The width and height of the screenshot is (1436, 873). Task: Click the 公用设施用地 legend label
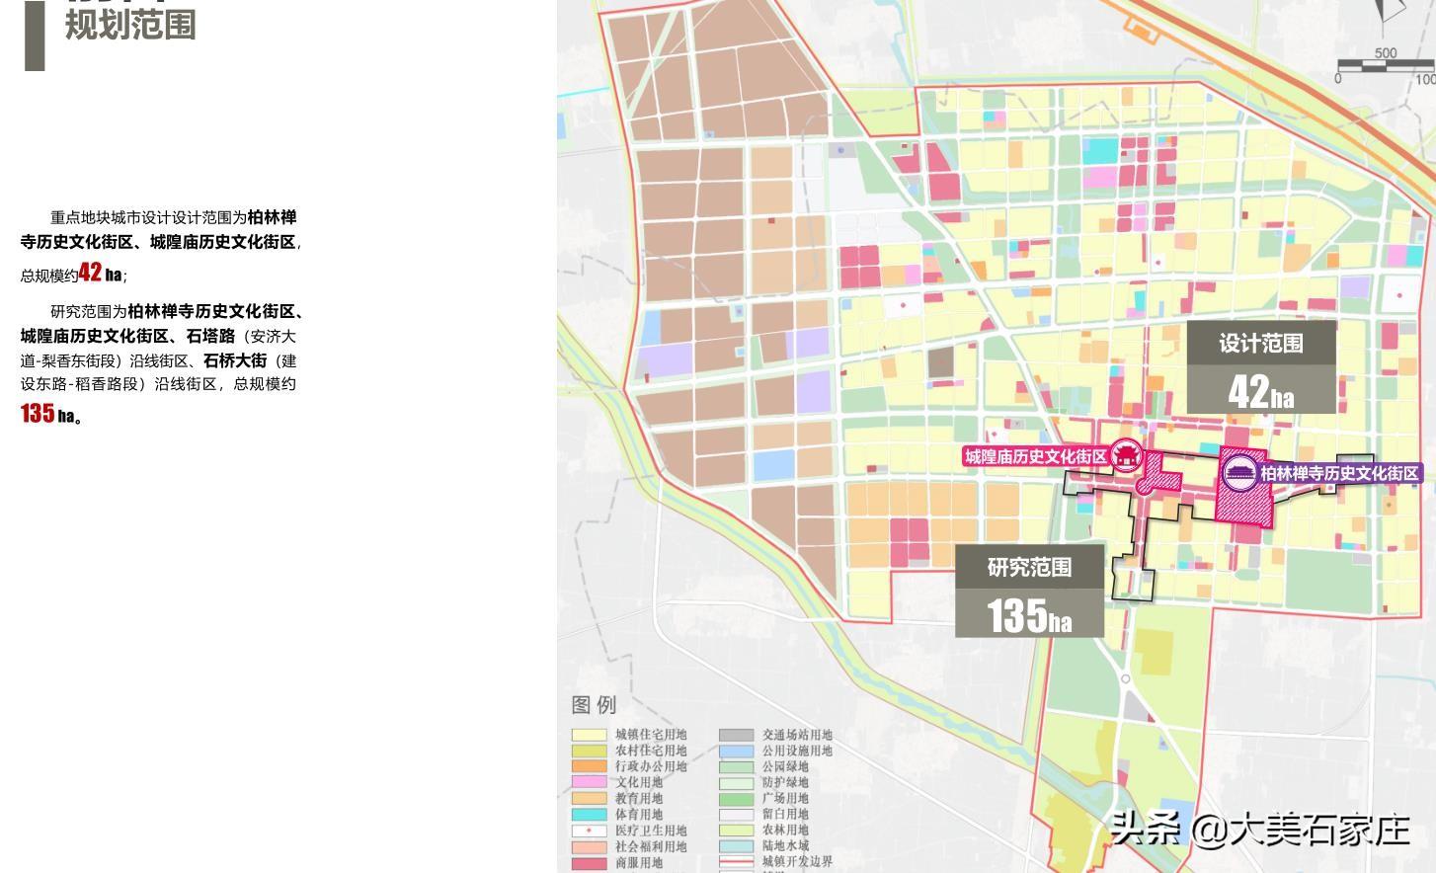(797, 751)
